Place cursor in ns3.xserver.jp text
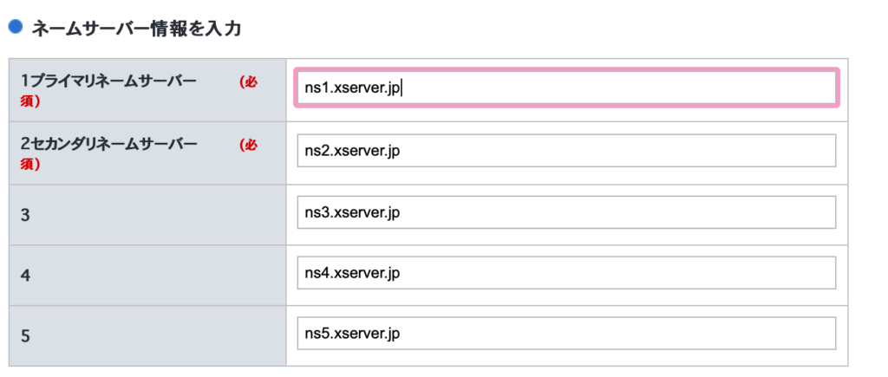The image size is (888, 377). [352, 213]
